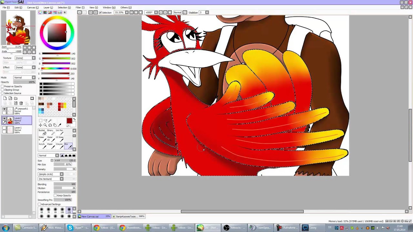Adjust the Density slider

pos(65,169)
